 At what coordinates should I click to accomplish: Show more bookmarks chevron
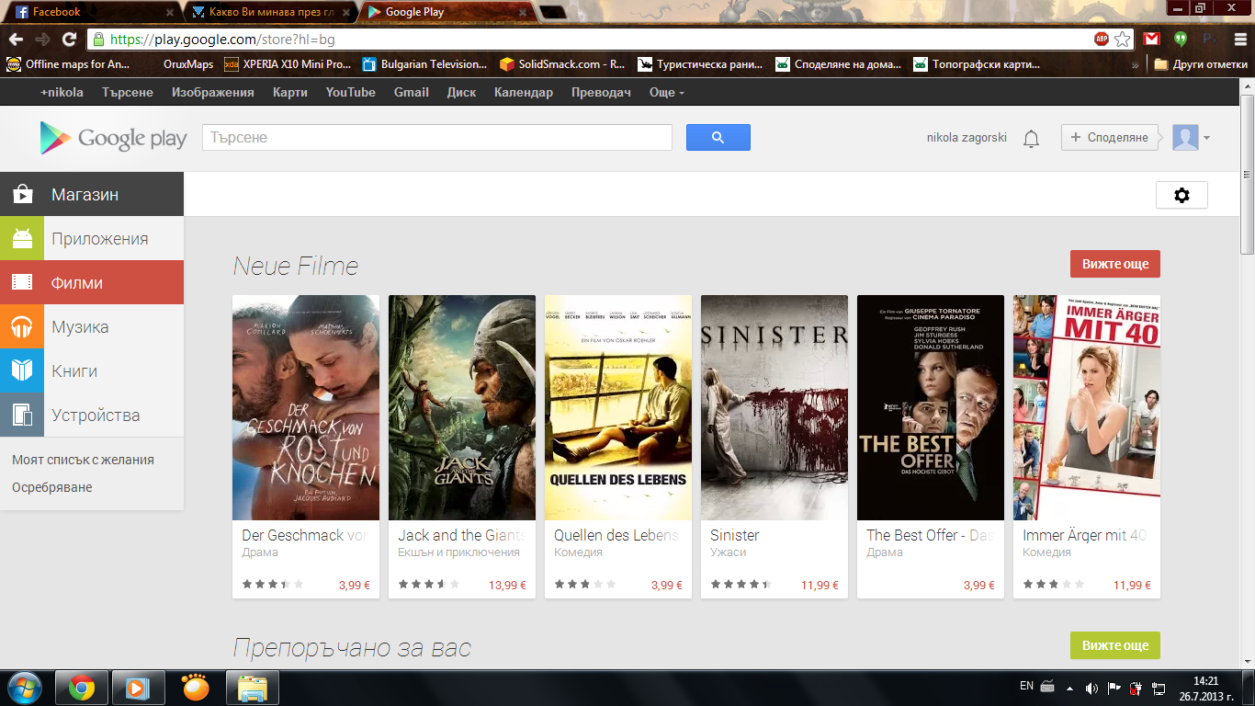(1136, 64)
